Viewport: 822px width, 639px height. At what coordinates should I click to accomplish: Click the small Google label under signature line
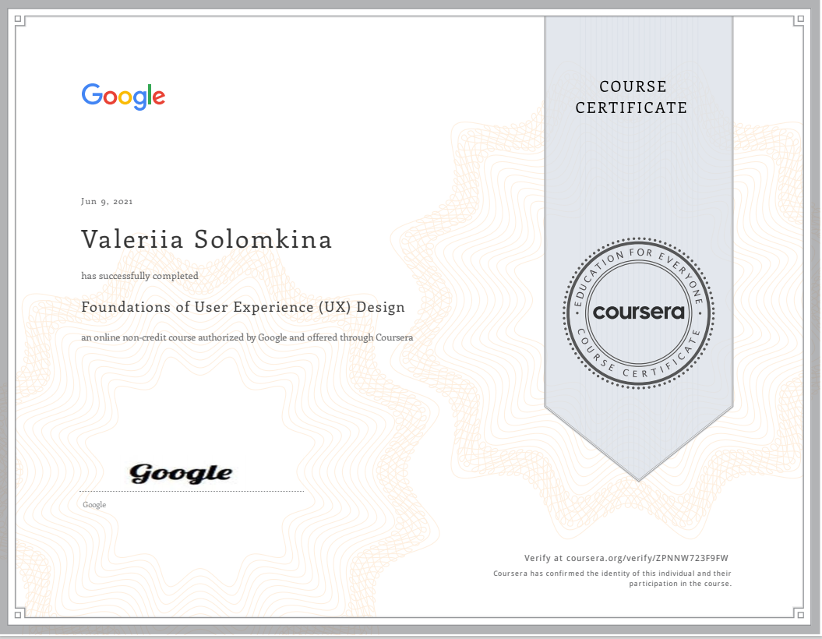94,505
